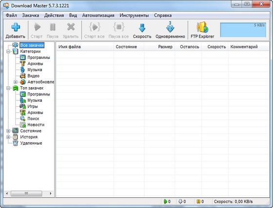
Task: Select the Поиск tree label
Action: click(x=33, y=118)
